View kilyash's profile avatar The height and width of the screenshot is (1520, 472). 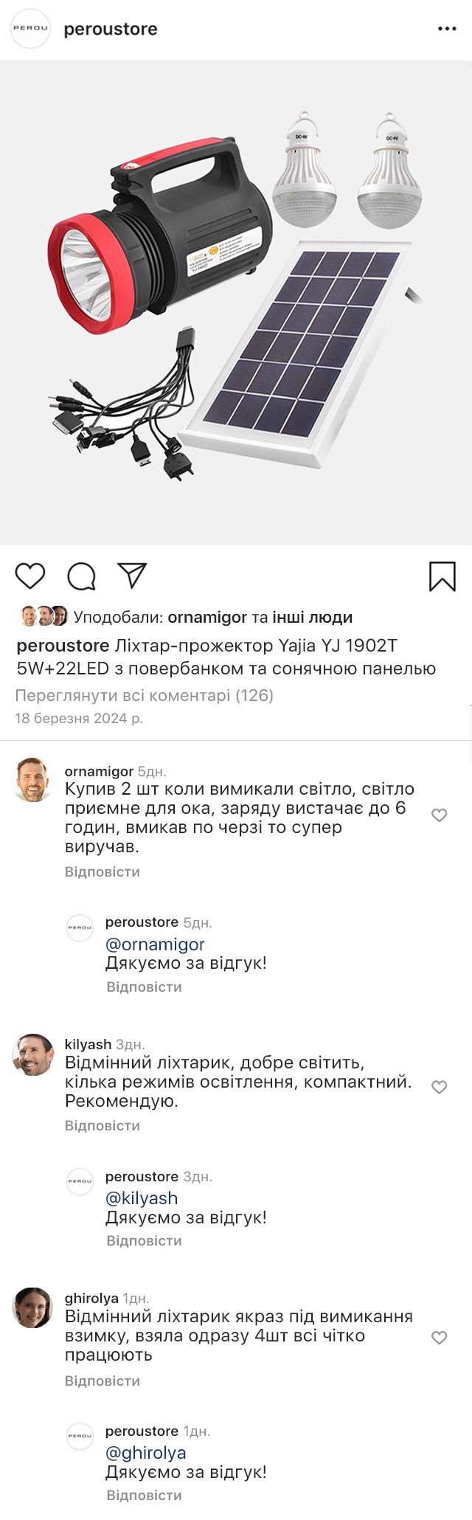33,1054
